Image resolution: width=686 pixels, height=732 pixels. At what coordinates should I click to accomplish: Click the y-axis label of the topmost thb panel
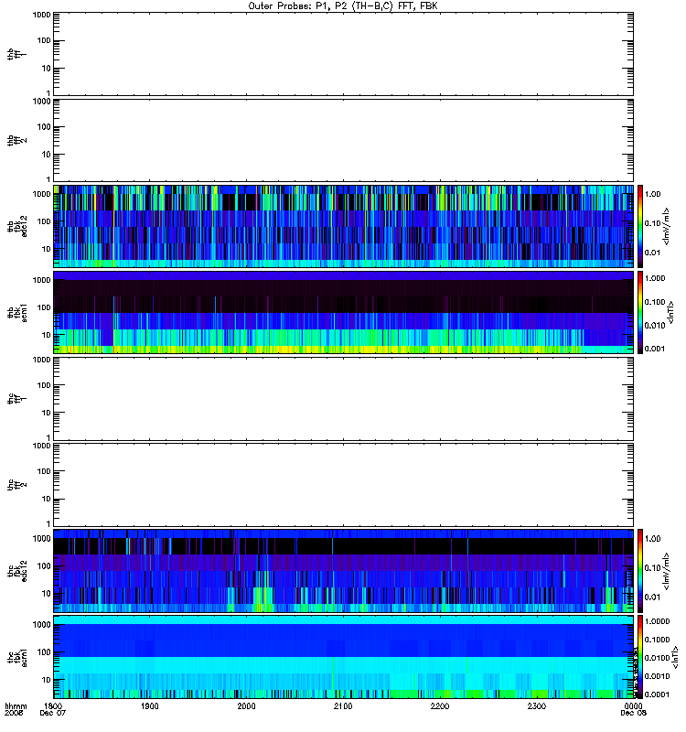coord(17,54)
